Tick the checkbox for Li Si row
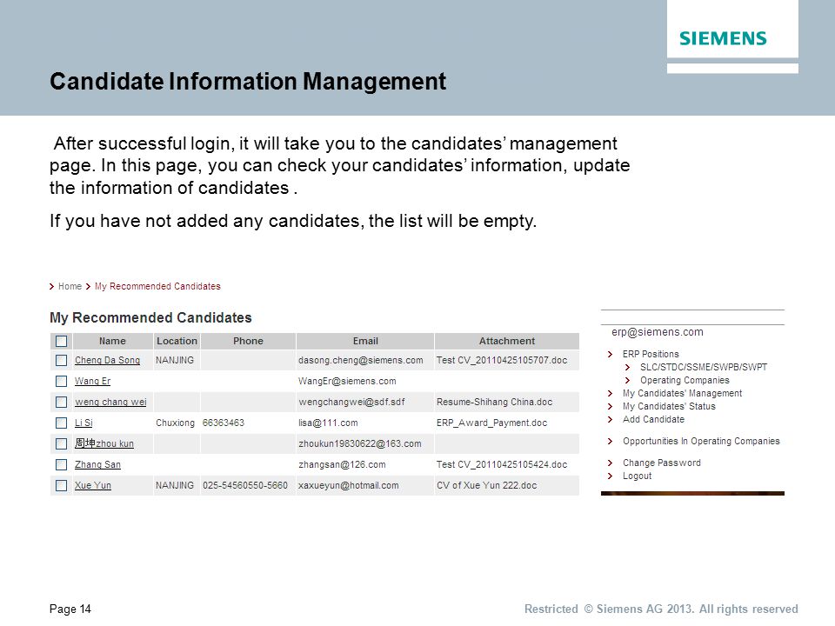The height and width of the screenshot is (626, 835). 61,423
